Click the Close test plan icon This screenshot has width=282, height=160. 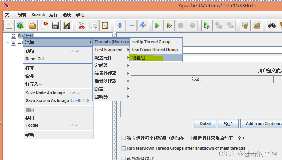pyautogui.click(x=44, y=25)
